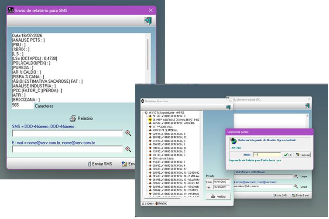Click the 'Data 16/07/2026' line in report text

point(27,35)
